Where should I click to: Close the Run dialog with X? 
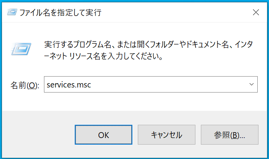click(256, 12)
